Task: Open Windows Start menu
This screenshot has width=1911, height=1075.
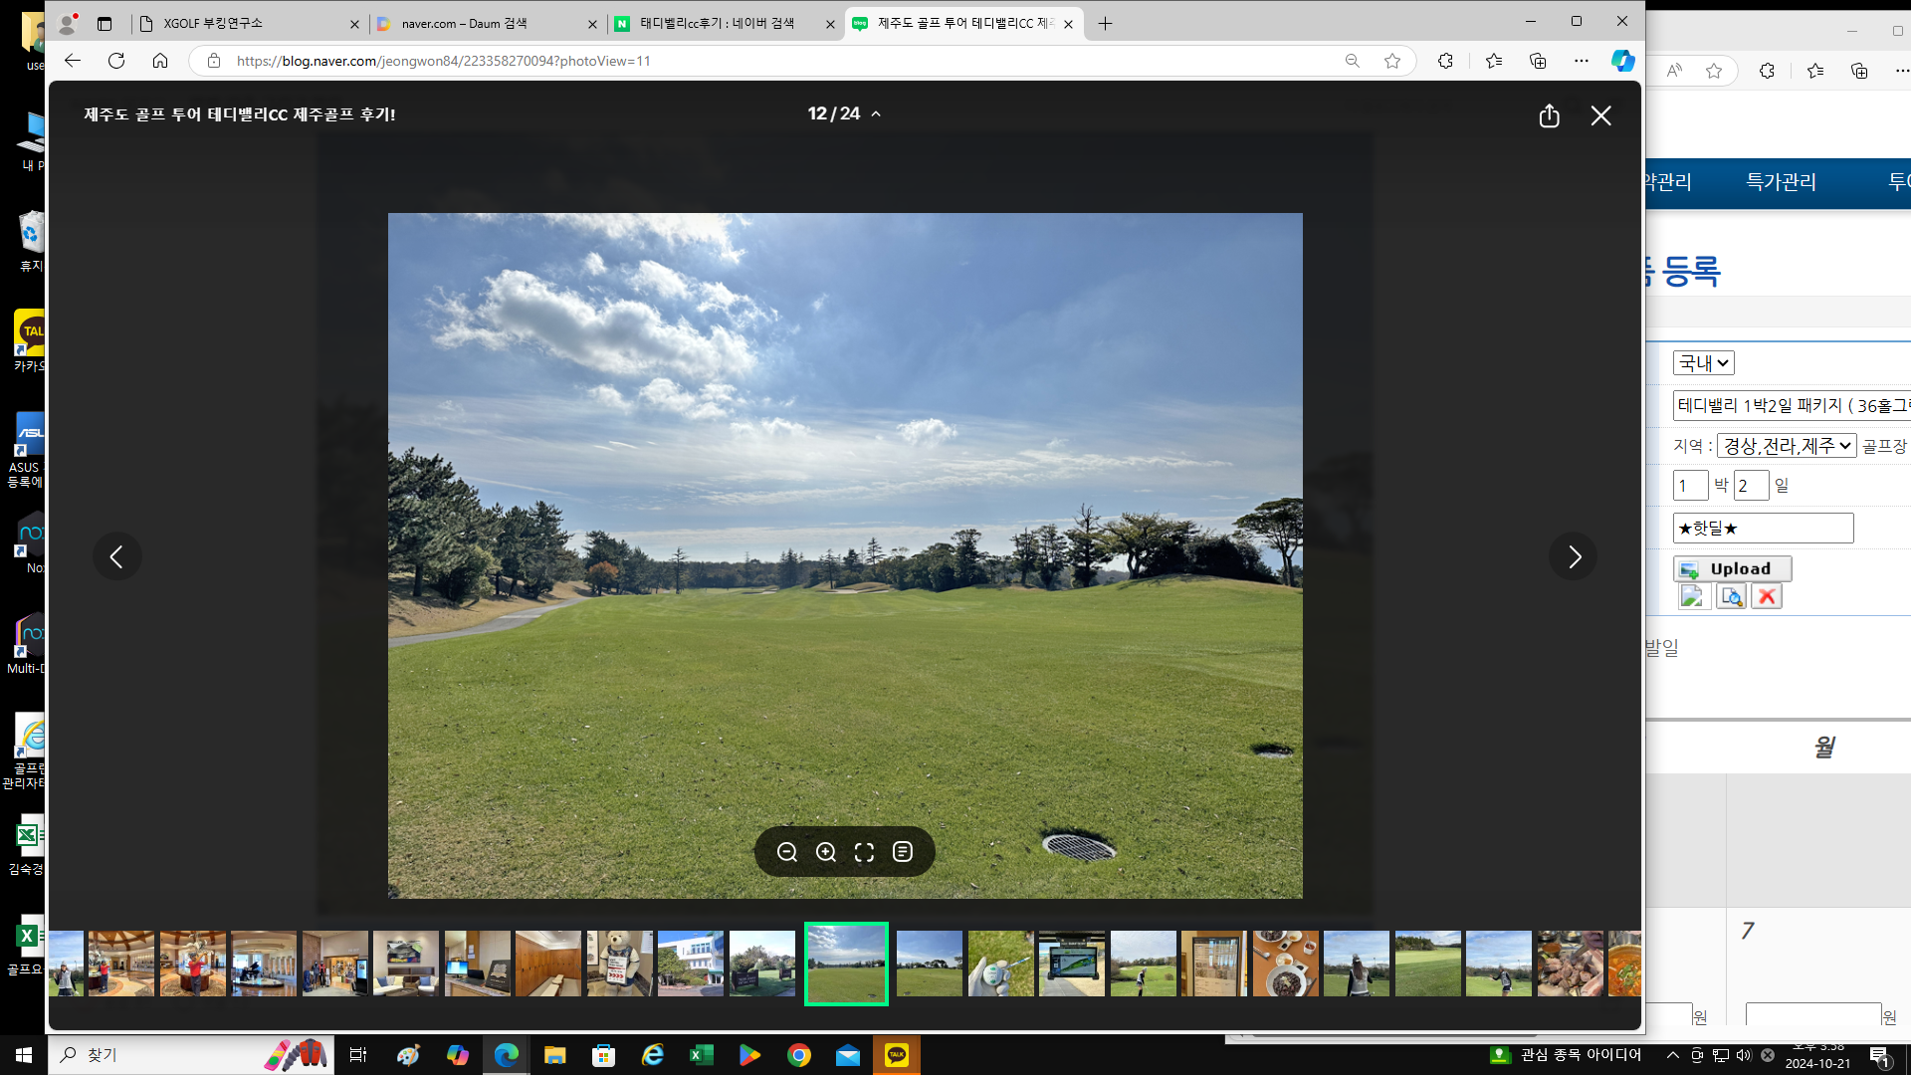Action: click(24, 1055)
